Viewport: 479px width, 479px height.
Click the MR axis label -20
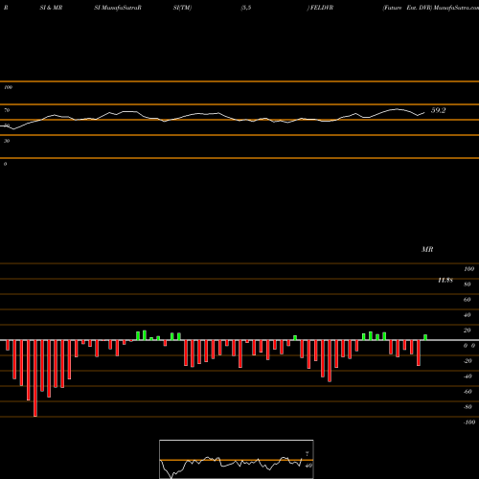tap(468, 361)
